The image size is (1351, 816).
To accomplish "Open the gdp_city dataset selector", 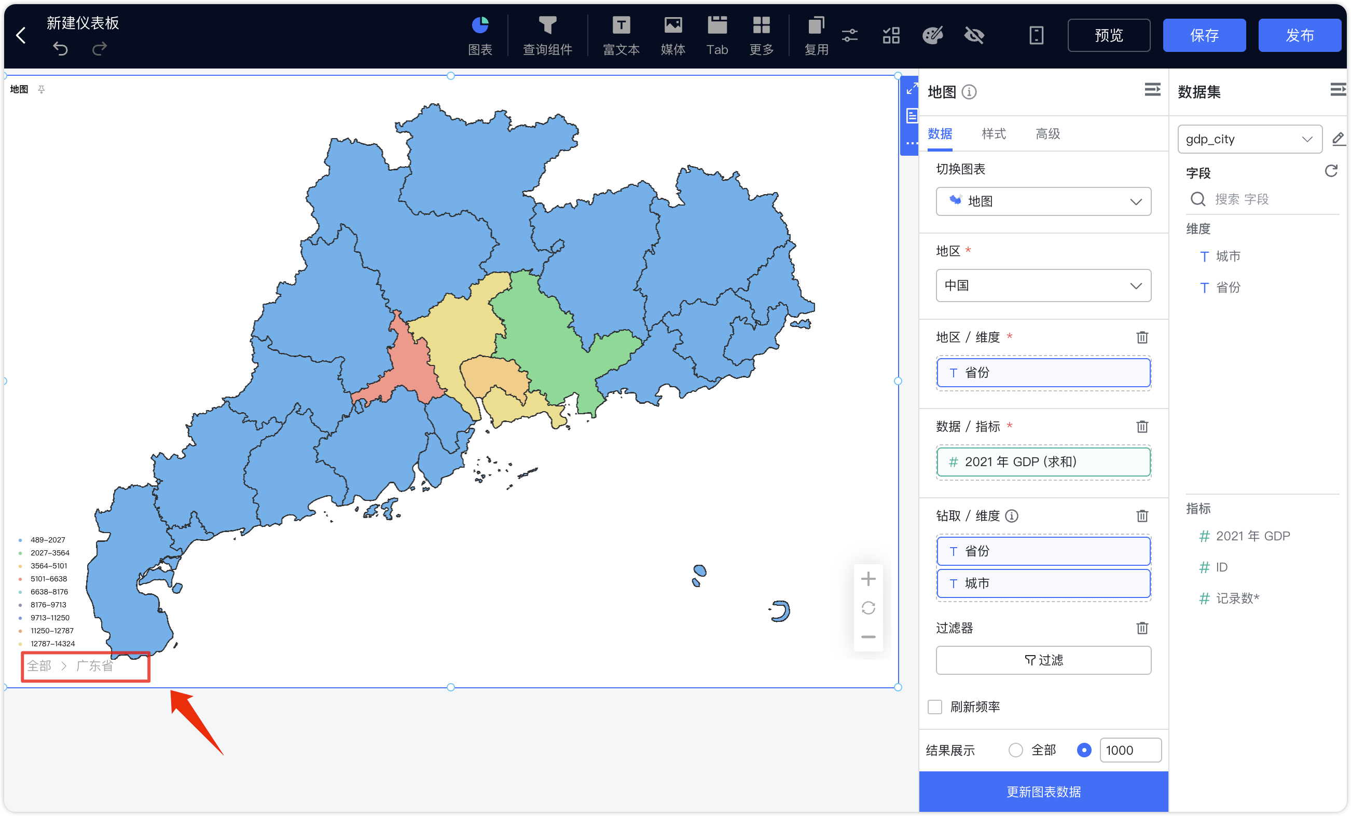I will click(1249, 140).
